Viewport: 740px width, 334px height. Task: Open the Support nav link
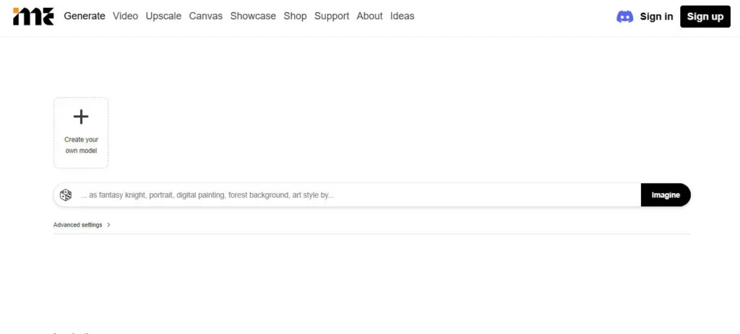coord(332,16)
